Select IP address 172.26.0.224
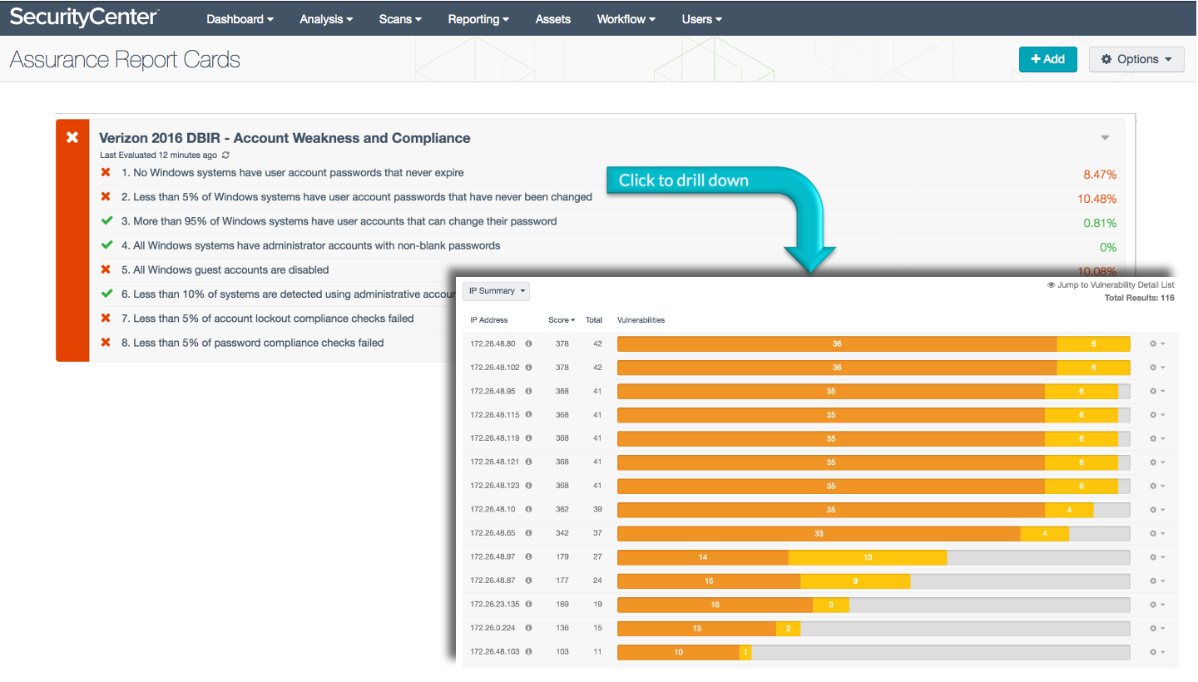Viewport: 1198px width, 682px height. [493, 628]
